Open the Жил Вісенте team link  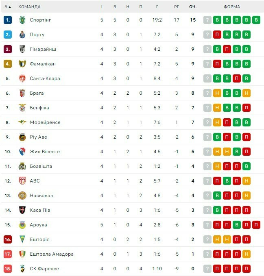coord(45,152)
